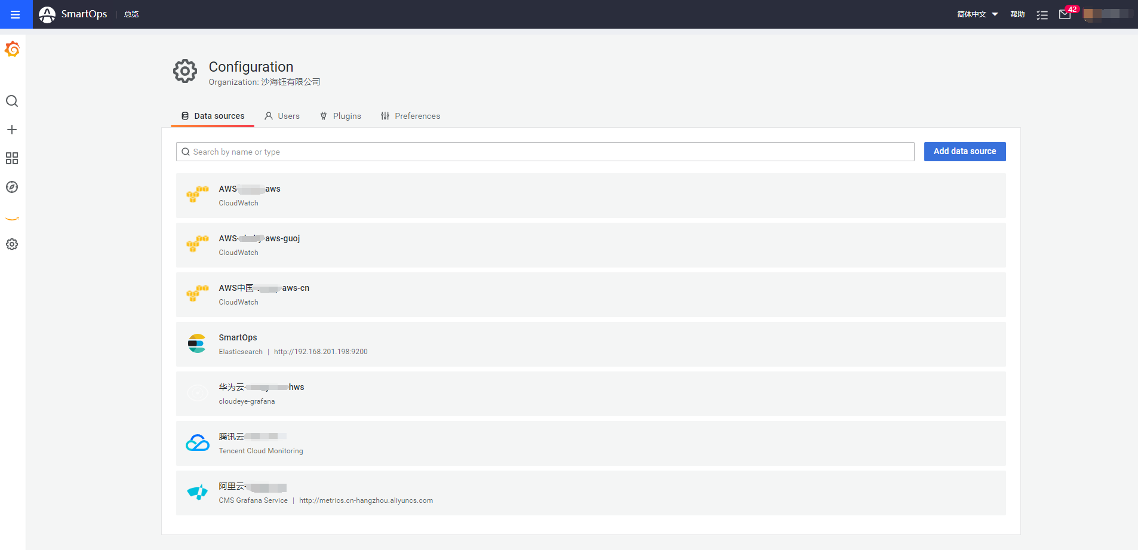Focus the Search by name or type field
1138x550 pixels.
(545, 152)
